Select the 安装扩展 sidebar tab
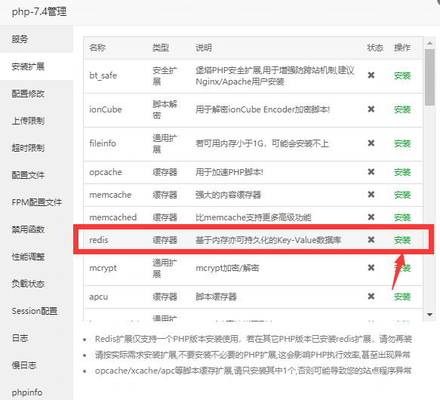This screenshot has width=440, height=400. pos(36,66)
